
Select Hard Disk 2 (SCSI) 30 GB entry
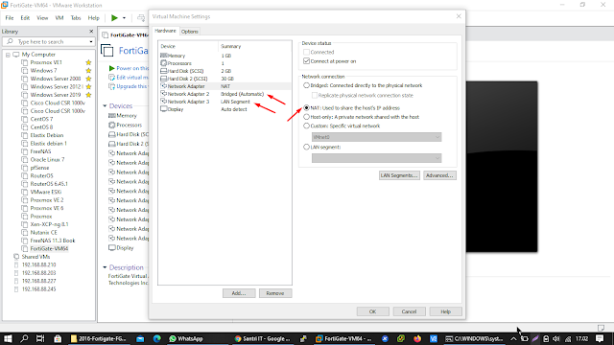point(224,79)
